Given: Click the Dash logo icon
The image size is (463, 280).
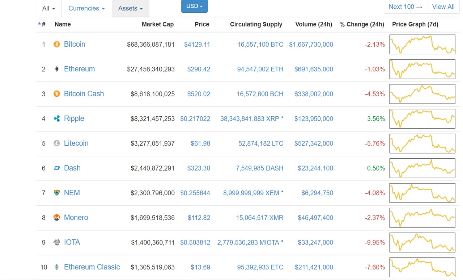Looking at the screenshot, I should (x=56, y=168).
